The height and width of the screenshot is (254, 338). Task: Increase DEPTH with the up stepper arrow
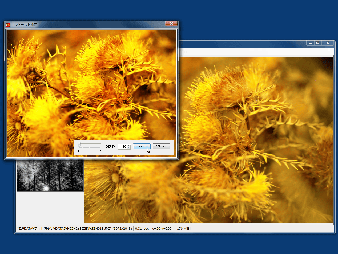[129, 146]
